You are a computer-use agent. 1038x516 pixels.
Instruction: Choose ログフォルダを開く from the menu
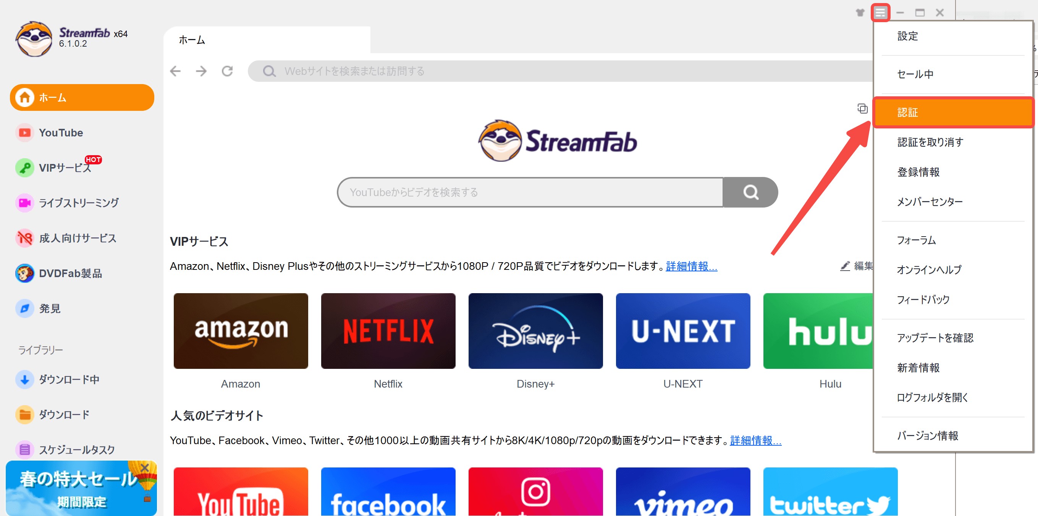[953, 398]
